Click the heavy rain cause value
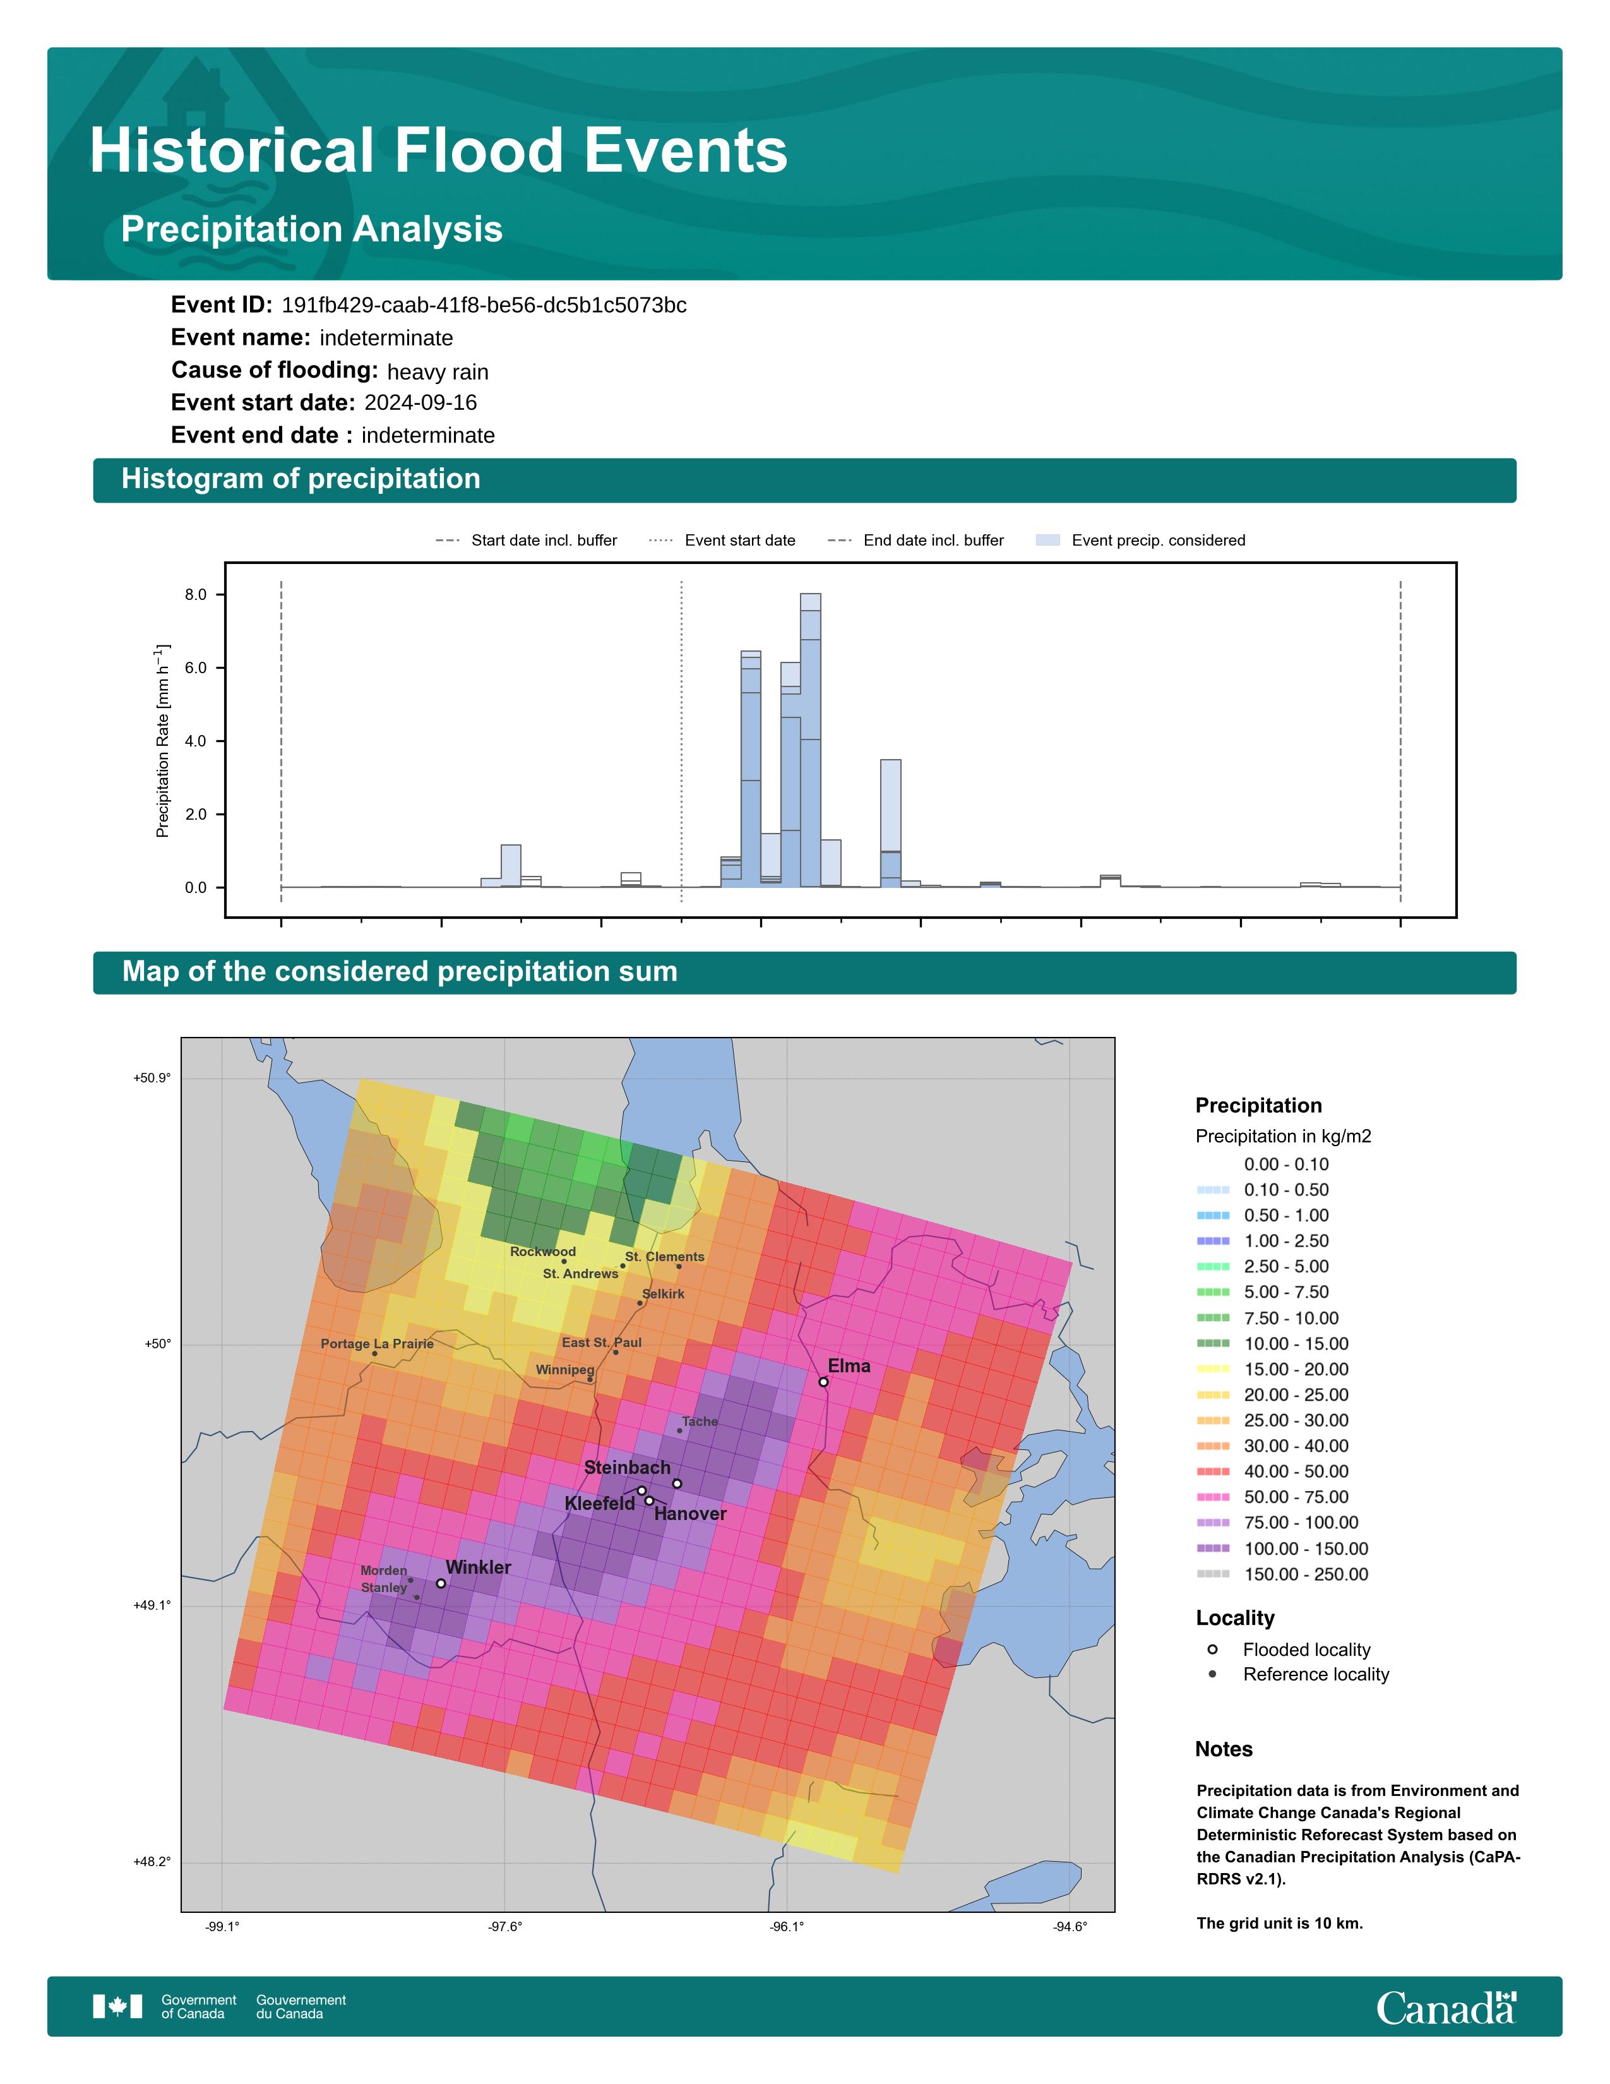Screen dimensions: 1610x2084 pos(438,372)
